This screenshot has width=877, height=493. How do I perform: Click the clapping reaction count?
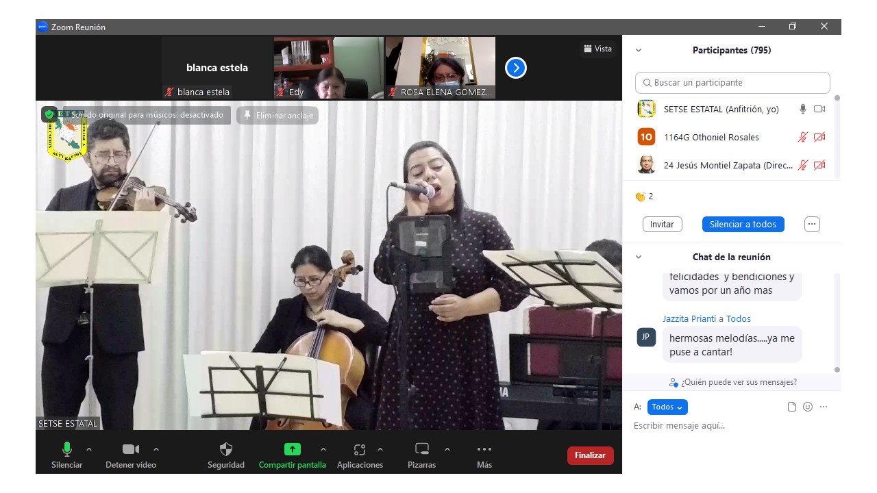point(644,197)
